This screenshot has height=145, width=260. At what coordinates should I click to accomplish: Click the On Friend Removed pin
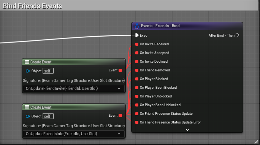pyautogui.click(x=137, y=70)
